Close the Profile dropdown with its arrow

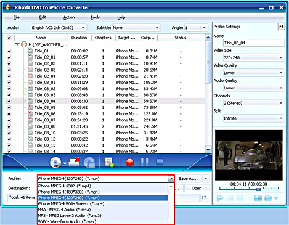click(171, 179)
